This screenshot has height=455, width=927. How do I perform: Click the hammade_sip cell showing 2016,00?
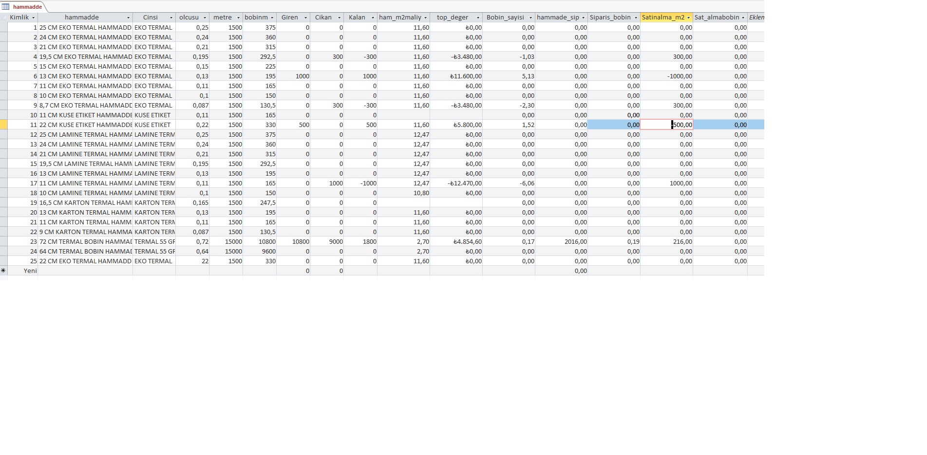click(x=561, y=241)
